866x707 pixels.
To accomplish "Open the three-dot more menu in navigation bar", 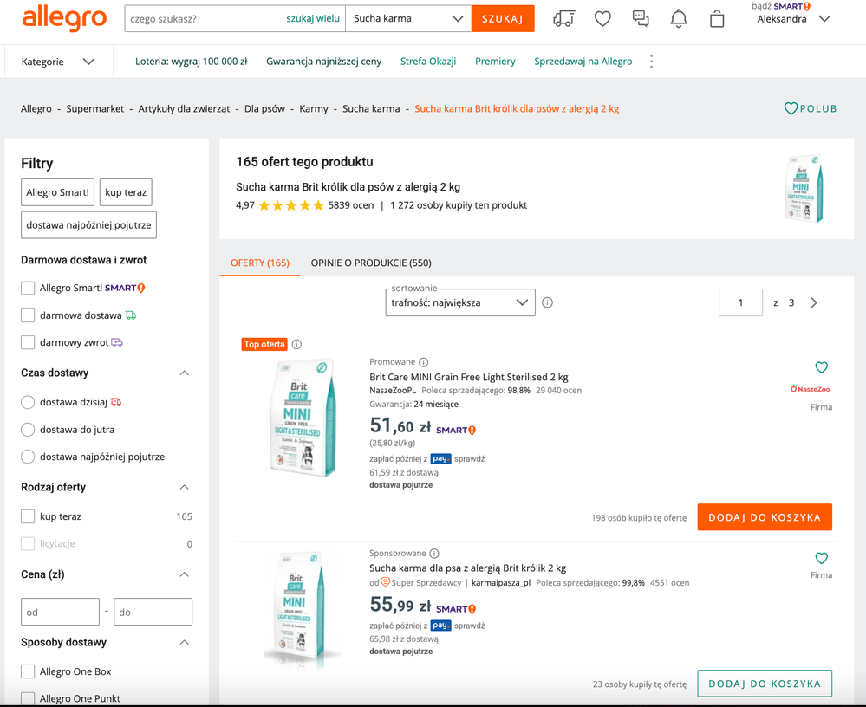I will coord(651,62).
